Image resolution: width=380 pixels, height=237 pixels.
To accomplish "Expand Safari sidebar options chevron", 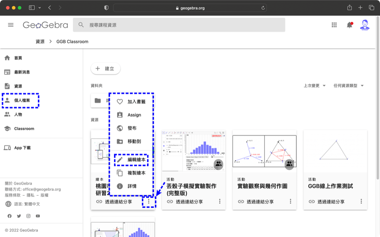I will [x=40, y=8].
